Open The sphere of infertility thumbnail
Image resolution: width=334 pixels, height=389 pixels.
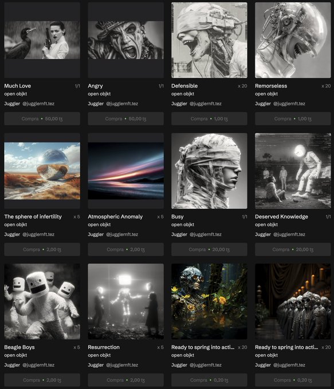[x=42, y=170]
